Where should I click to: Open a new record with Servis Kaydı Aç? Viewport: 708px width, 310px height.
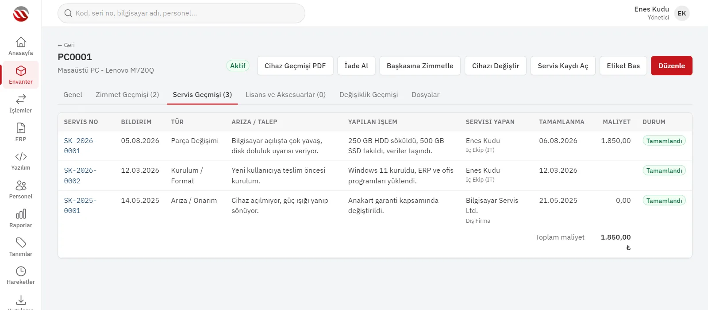tap(563, 66)
